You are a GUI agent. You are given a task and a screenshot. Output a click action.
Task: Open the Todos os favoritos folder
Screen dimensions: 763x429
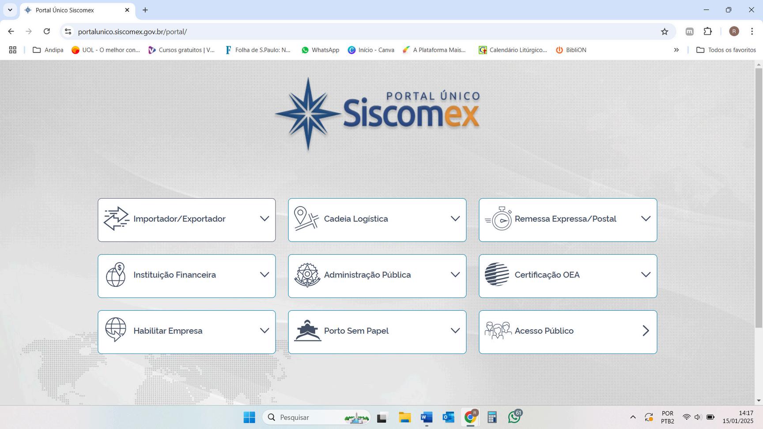[726, 50]
